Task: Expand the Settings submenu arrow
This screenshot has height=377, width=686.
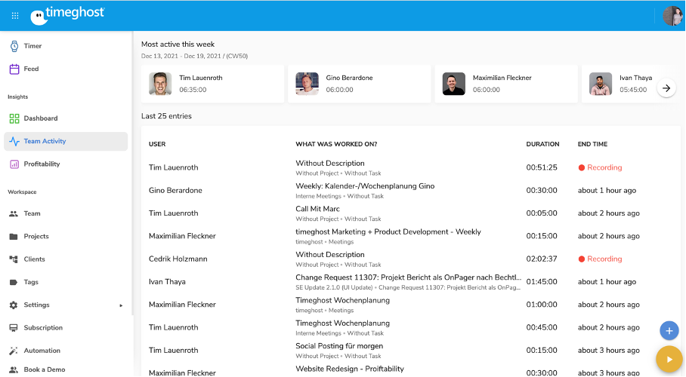Action: click(121, 305)
